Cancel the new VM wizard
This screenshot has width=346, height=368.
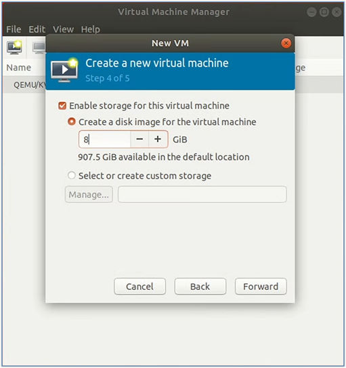coord(139,287)
